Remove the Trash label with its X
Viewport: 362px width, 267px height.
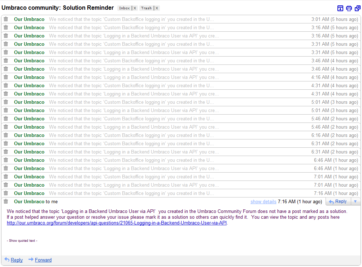[157, 8]
